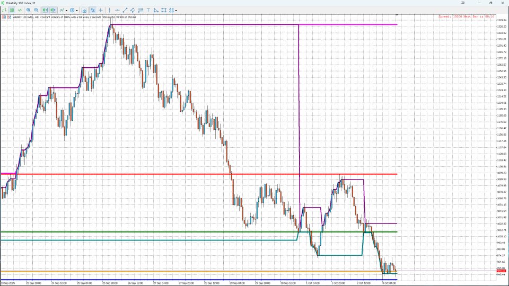
Task: Click the 30 Sep 12:00 time label
Action: click(x=288, y=283)
